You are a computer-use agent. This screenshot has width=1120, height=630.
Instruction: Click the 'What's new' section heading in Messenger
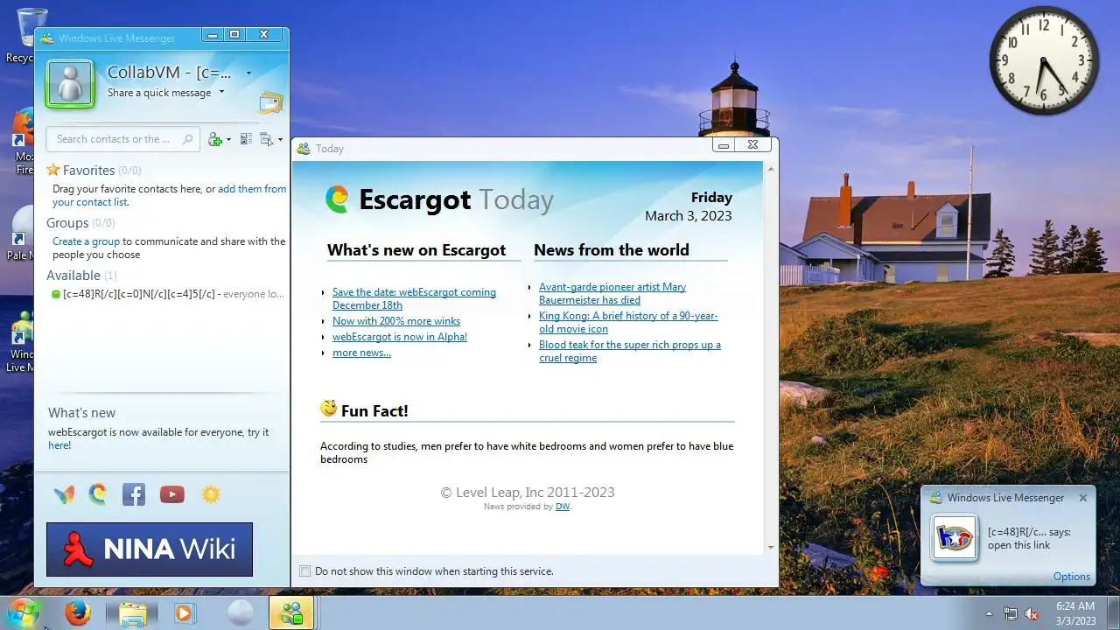[x=81, y=413]
